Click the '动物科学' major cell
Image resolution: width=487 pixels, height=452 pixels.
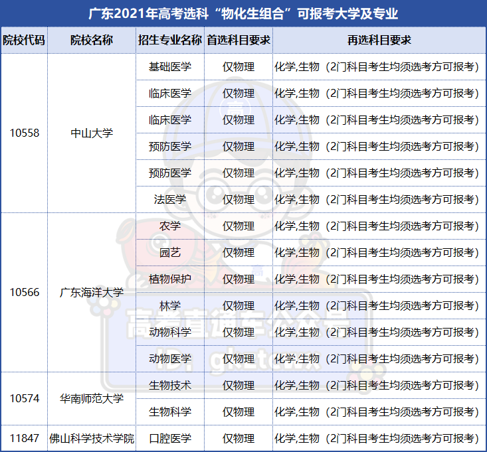coord(170,332)
